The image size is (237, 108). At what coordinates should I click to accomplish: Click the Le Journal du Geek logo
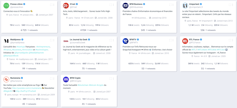(66, 41)
